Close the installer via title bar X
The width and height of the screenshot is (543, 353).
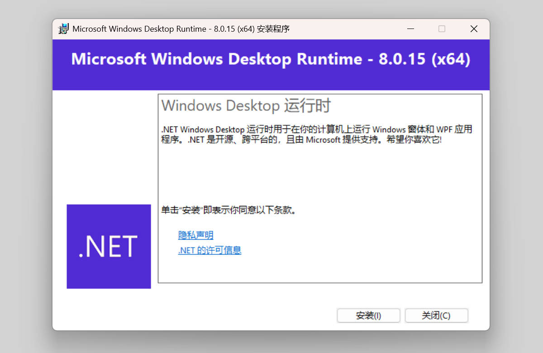point(474,29)
